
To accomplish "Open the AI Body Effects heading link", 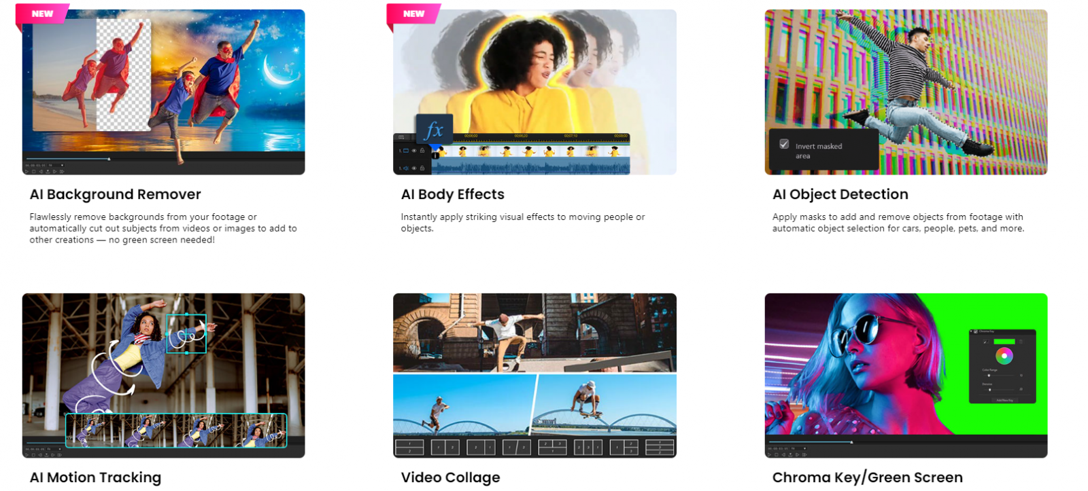I will (453, 194).
